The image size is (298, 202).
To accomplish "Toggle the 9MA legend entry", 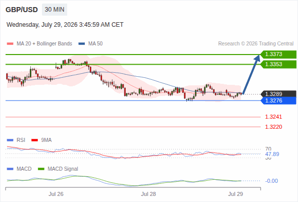I will (x=41, y=140).
